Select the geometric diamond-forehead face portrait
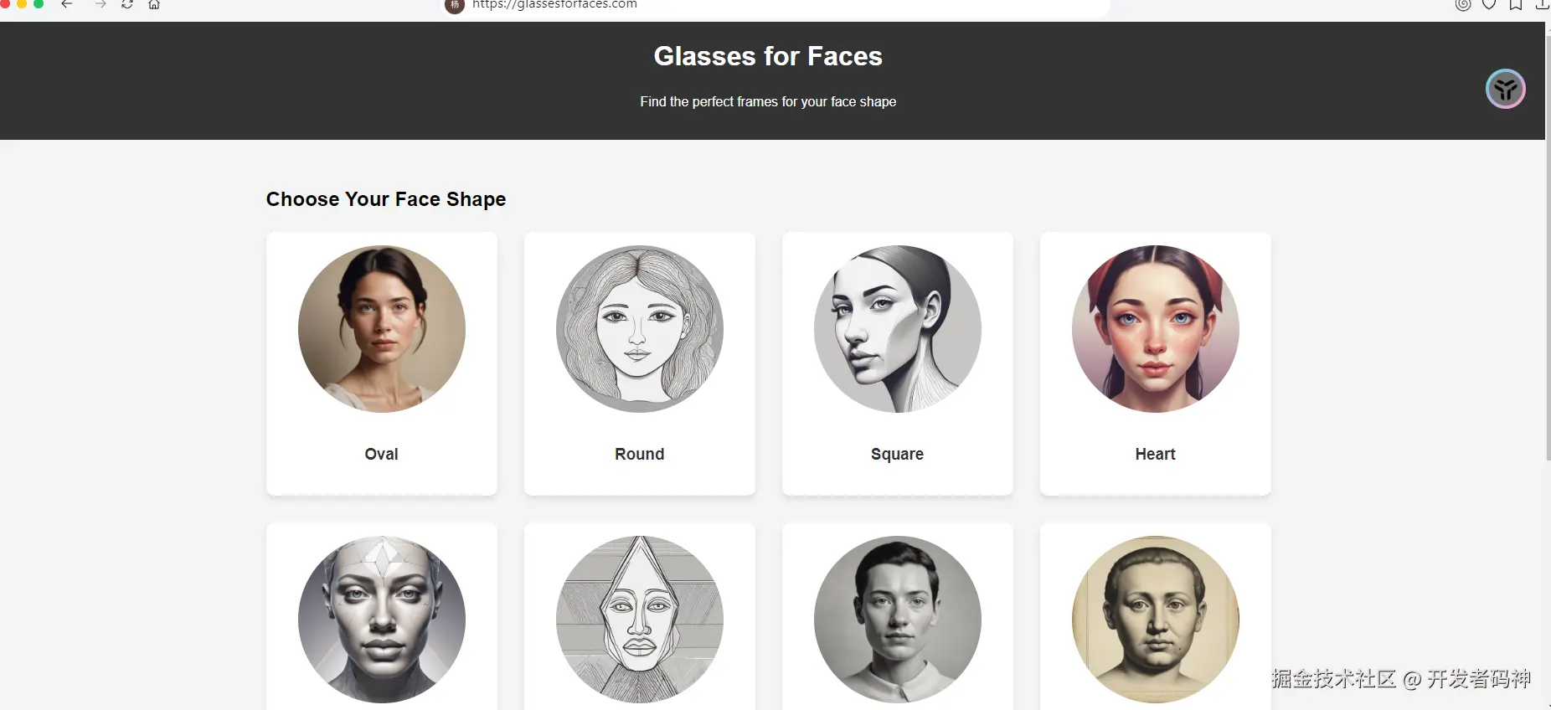This screenshot has width=1551, height=710. (x=382, y=620)
